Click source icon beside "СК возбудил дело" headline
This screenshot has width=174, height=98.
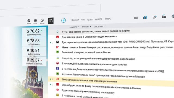pyautogui.click(x=57, y=84)
